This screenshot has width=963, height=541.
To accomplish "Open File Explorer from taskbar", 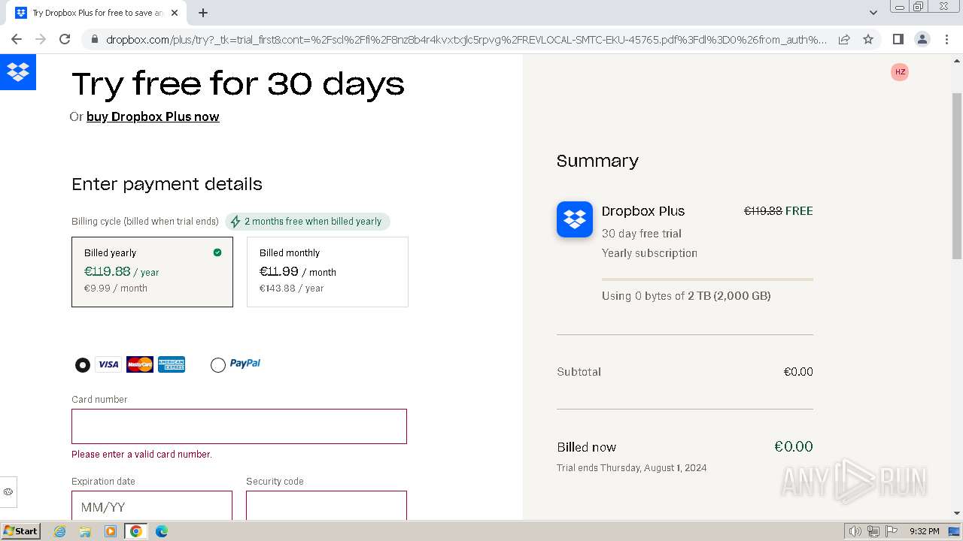I will pos(85,531).
